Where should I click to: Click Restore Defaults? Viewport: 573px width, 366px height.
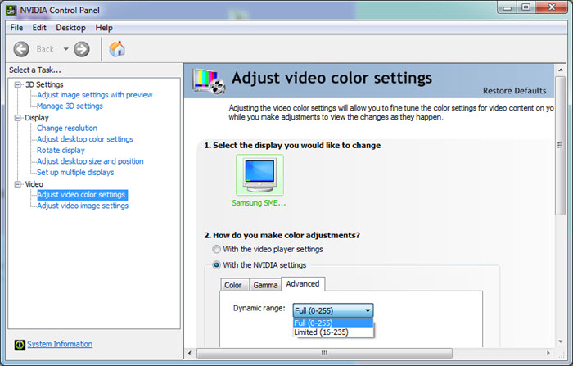coord(515,91)
